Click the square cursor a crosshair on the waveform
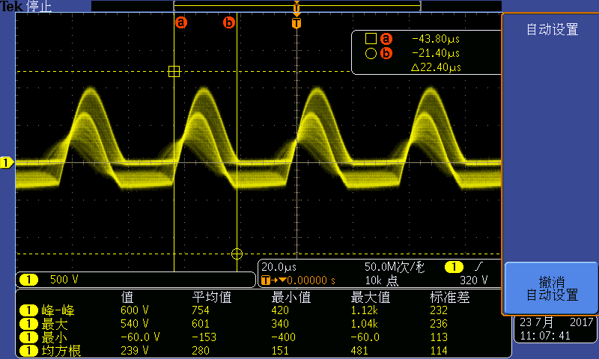Viewport: 599px width, 359px height. 174,72
